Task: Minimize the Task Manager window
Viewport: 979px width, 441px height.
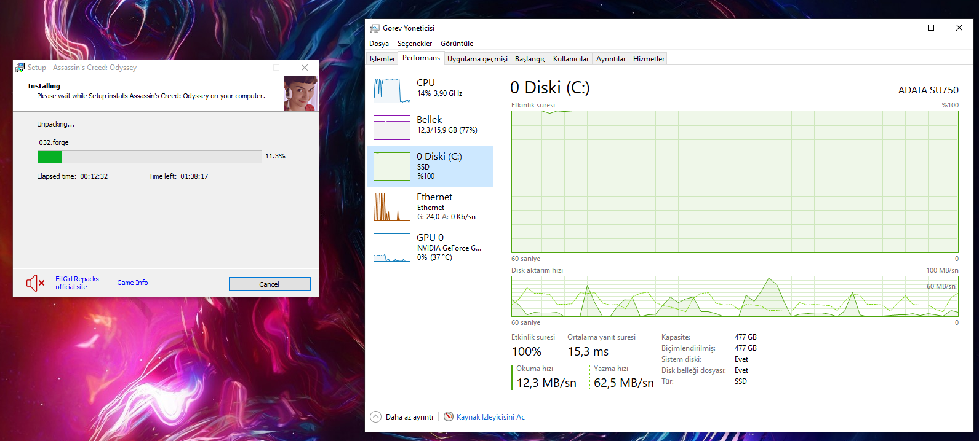Action: click(x=903, y=28)
